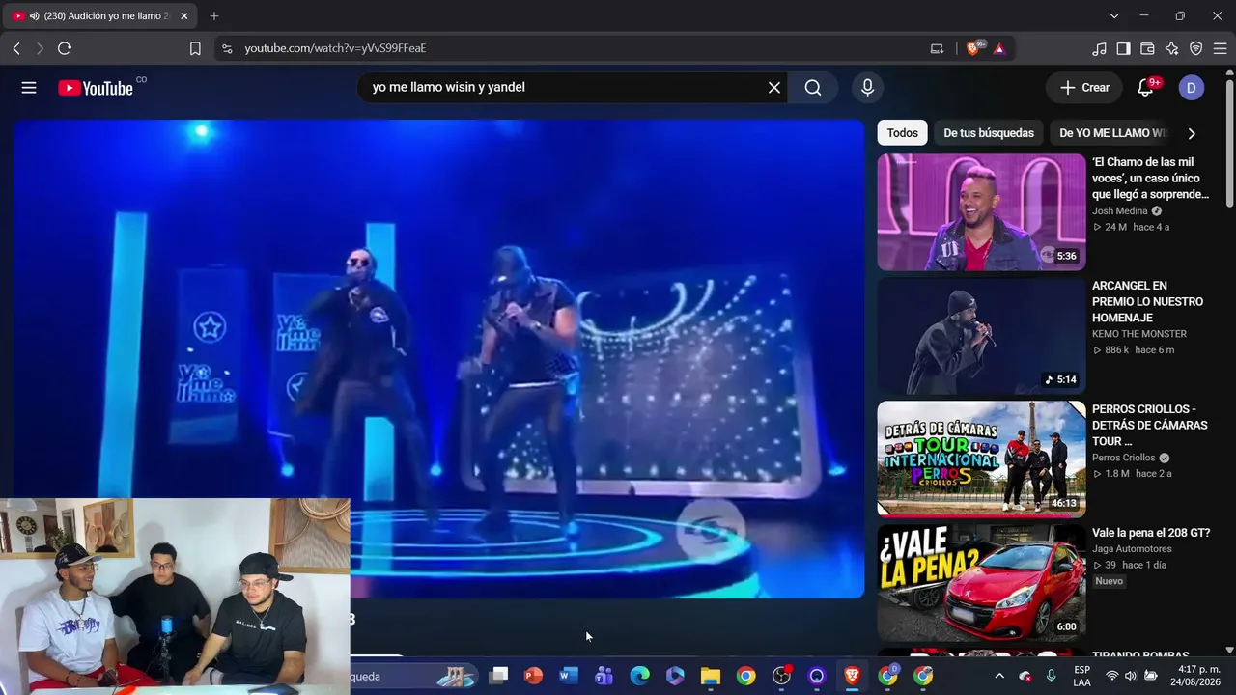
Task: Visit the Josh Medina channel
Action: click(1120, 211)
